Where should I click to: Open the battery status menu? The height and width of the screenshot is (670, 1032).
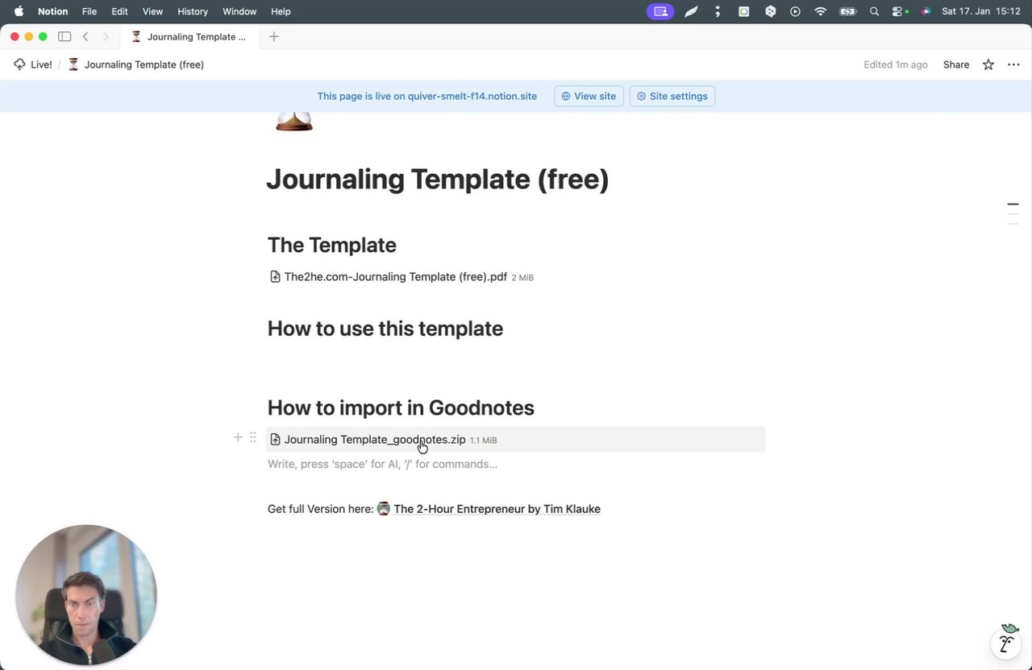point(847,11)
